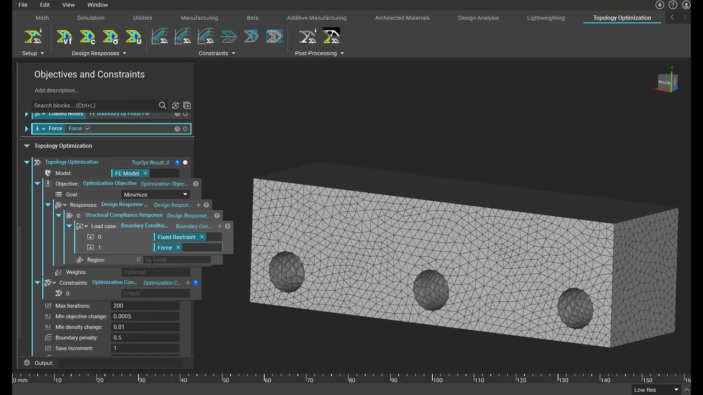Screen dimensions: 703x395
Task: Click the Min objective change field 0.0005
Action: (146, 317)
